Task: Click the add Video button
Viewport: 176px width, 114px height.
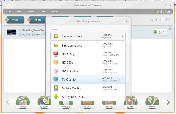Action: point(14,20)
